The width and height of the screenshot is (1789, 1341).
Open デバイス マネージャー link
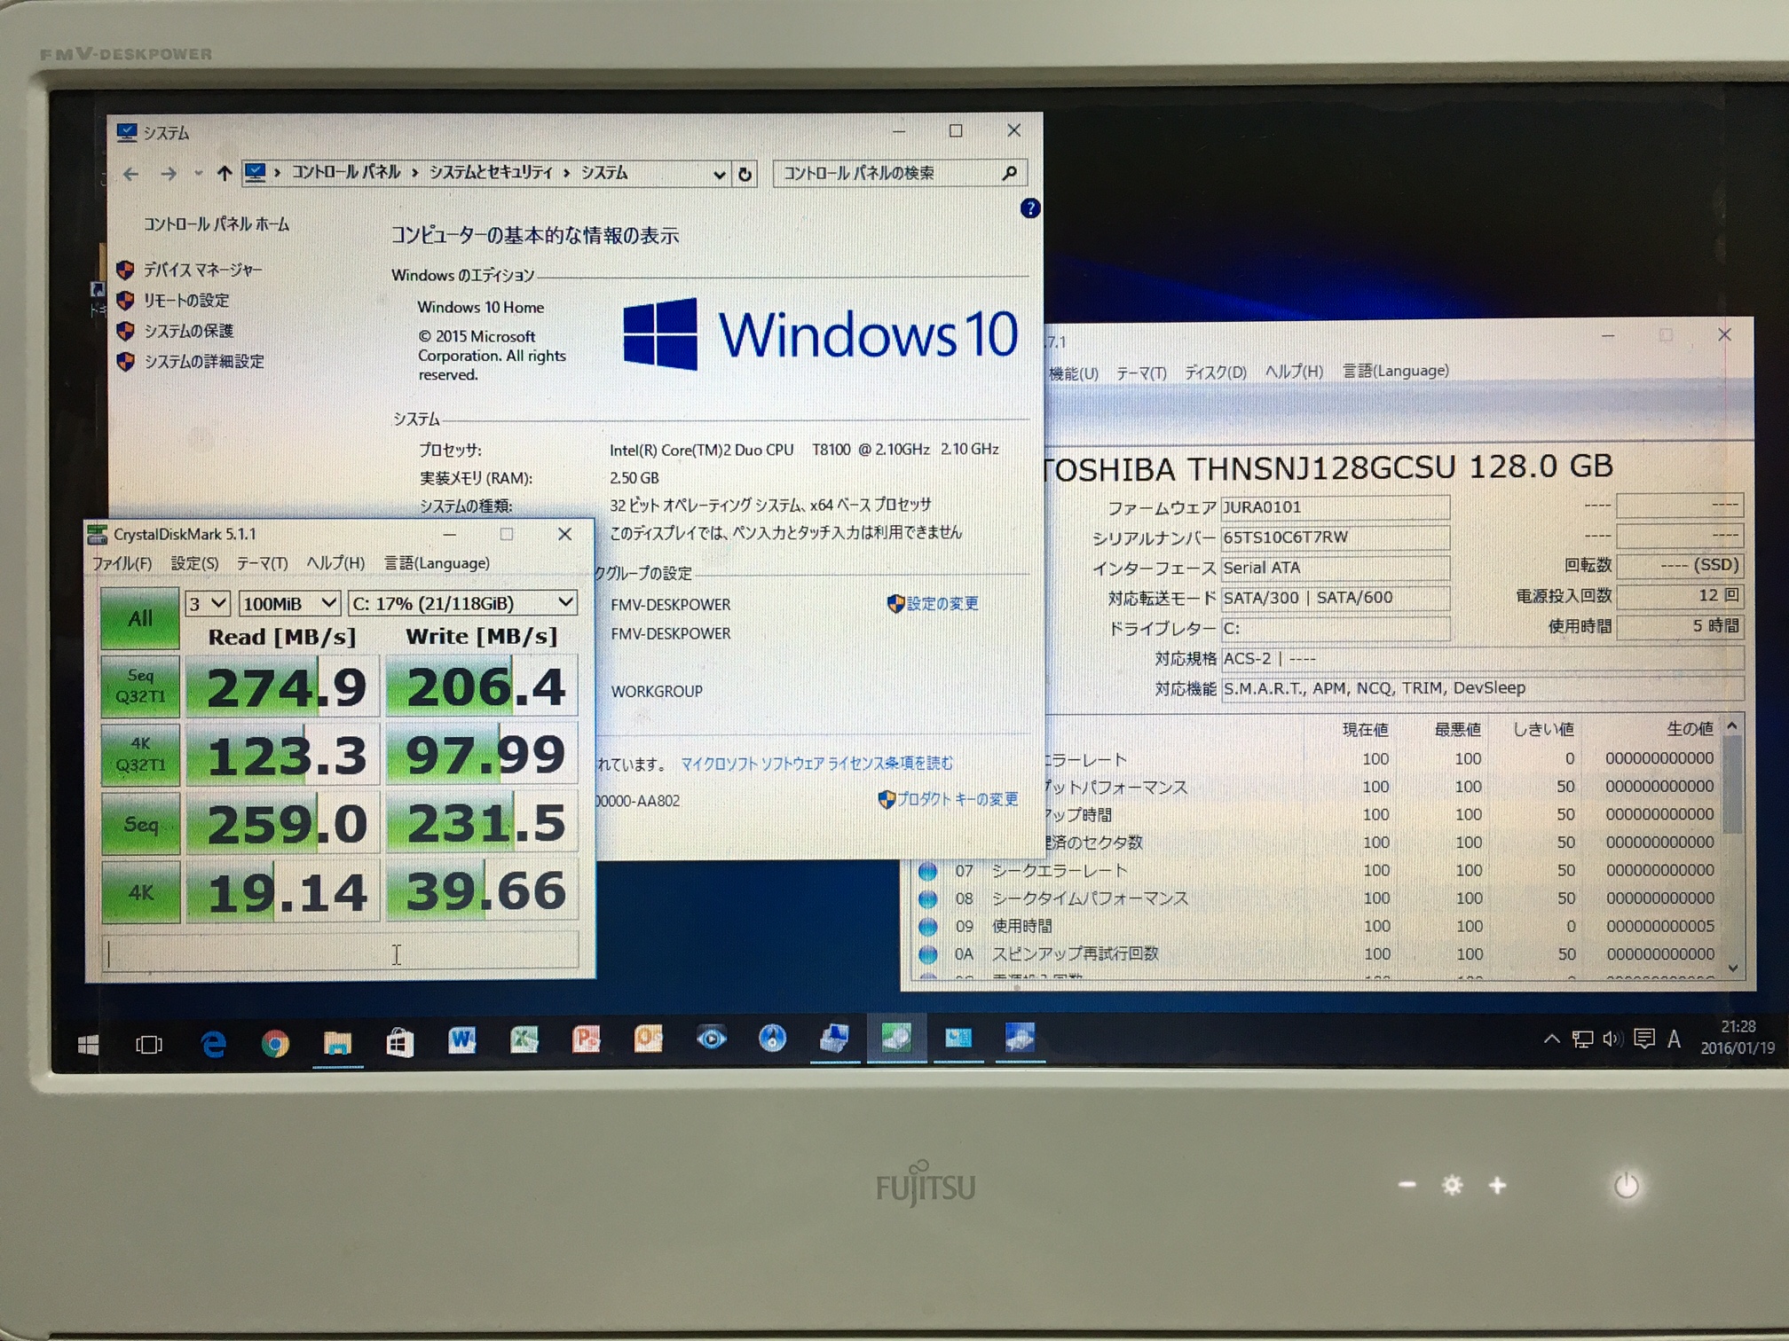(202, 270)
